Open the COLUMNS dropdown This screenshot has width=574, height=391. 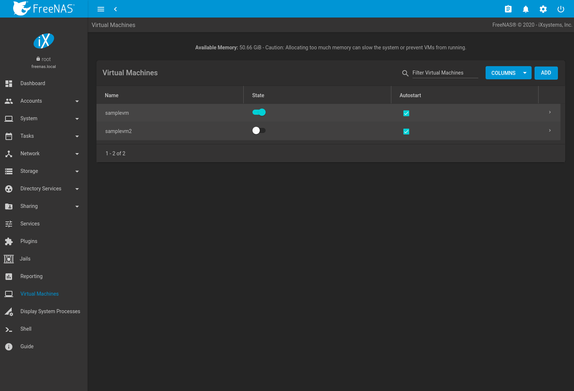tap(508, 73)
